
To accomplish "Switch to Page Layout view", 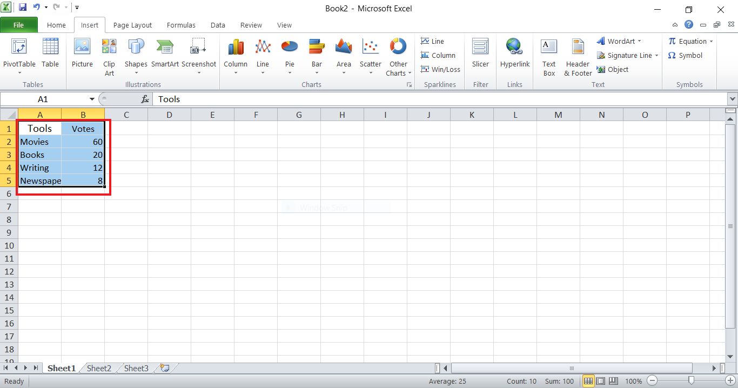I will [601, 381].
